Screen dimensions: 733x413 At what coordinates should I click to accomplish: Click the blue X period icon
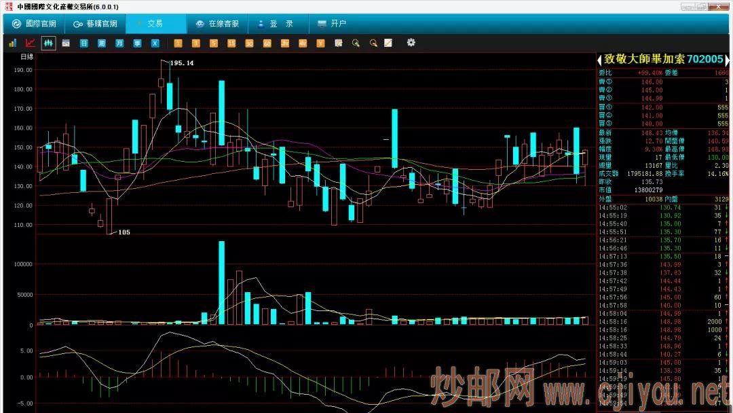pyautogui.click(x=155, y=43)
